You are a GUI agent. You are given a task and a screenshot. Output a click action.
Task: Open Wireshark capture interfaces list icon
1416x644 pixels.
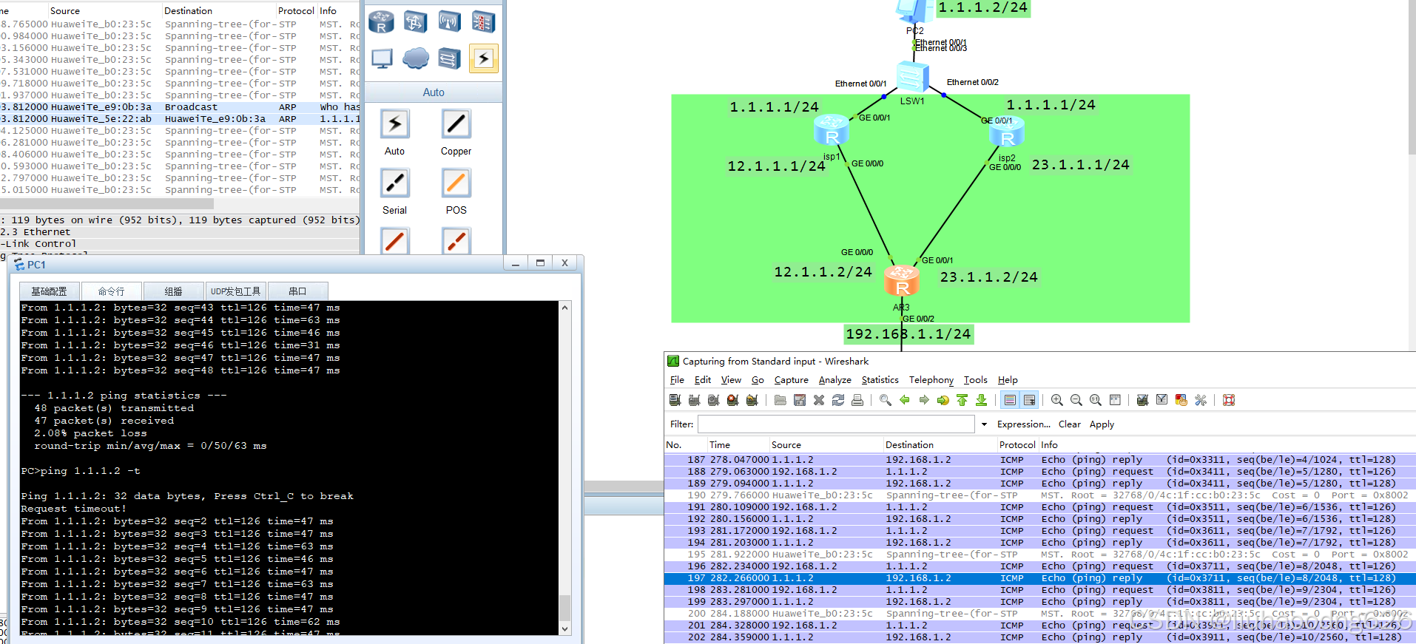(675, 400)
